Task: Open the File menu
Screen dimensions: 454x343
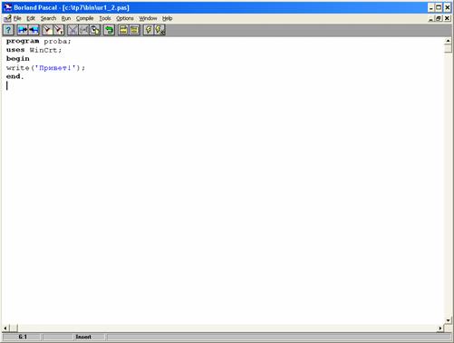Action: pyautogui.click(x=17, y=18)
